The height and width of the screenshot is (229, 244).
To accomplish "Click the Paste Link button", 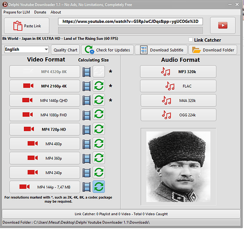I will pos(27,26).
